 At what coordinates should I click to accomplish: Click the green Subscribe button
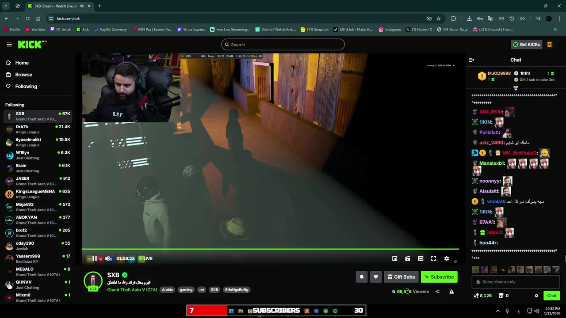pyautogui.click(x=439, y=277)
